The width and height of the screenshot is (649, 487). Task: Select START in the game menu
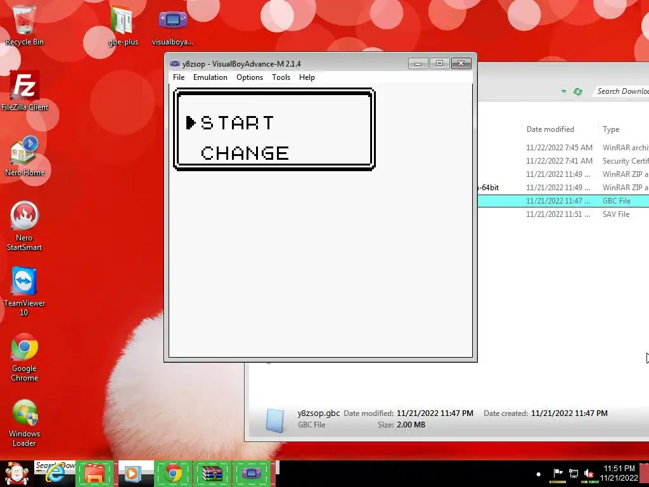(x=237, y=123)
